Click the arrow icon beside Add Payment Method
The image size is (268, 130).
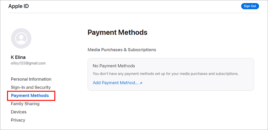[x=141, y=83]
